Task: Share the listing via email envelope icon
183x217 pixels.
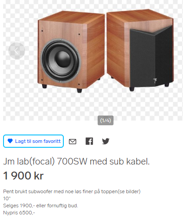Action: (x=73, y=142)
